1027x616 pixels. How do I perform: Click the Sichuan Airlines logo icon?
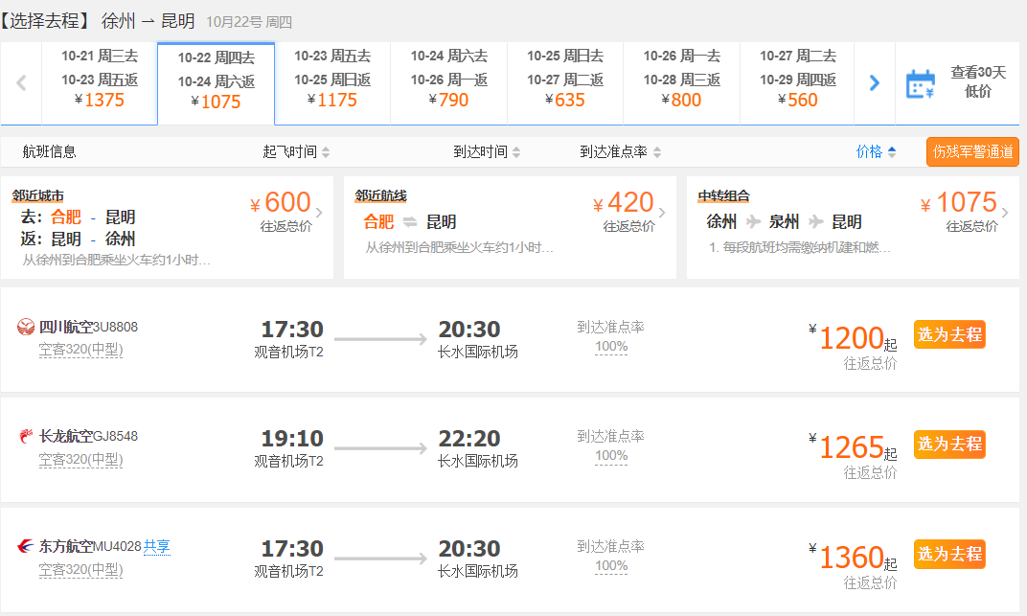pyautogui.click(x=26, y=328)
